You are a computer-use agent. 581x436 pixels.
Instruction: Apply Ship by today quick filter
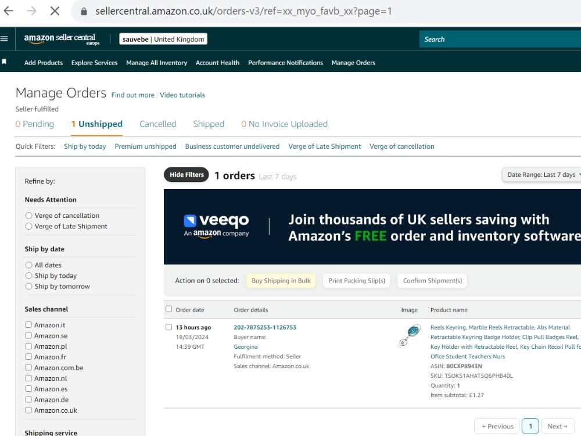click(85, 146)
